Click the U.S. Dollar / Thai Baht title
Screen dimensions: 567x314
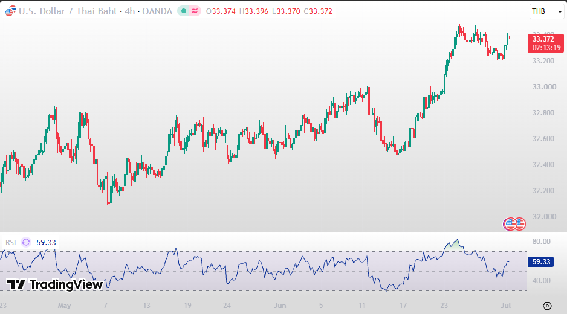click(x=68, y=11)
